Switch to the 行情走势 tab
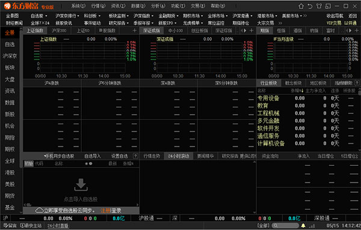Image resolution: width=361 pixels, height=230 pixels. [x=152, y=156]
